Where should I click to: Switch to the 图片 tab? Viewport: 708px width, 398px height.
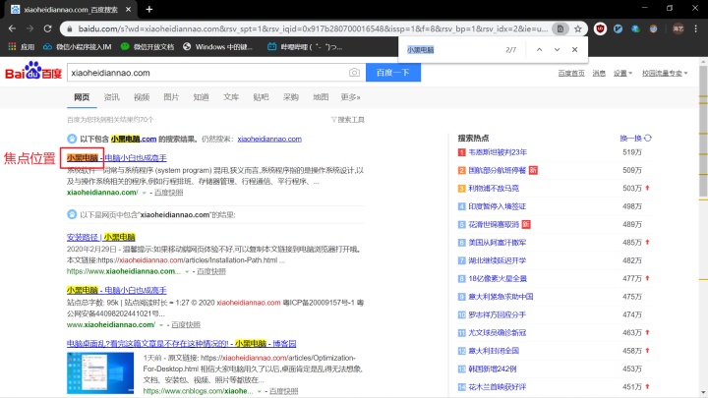click(171, 97)
